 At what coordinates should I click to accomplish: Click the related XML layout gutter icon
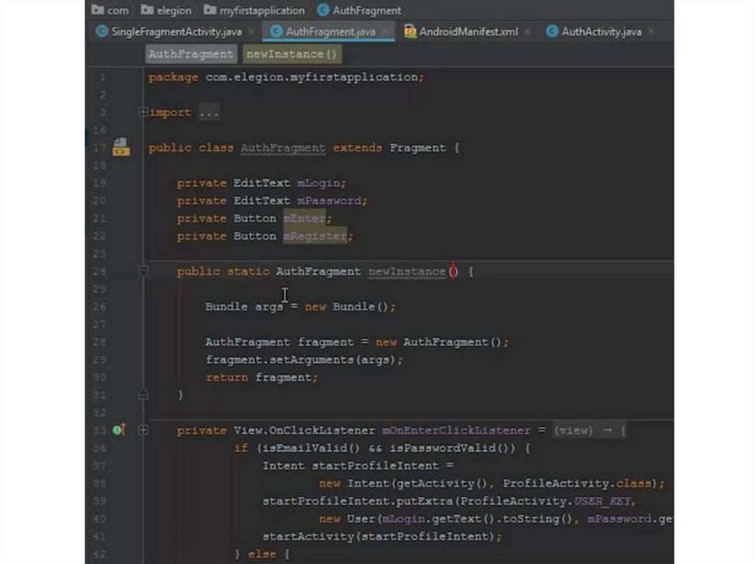pyautogui.click(x=121, y=147)
